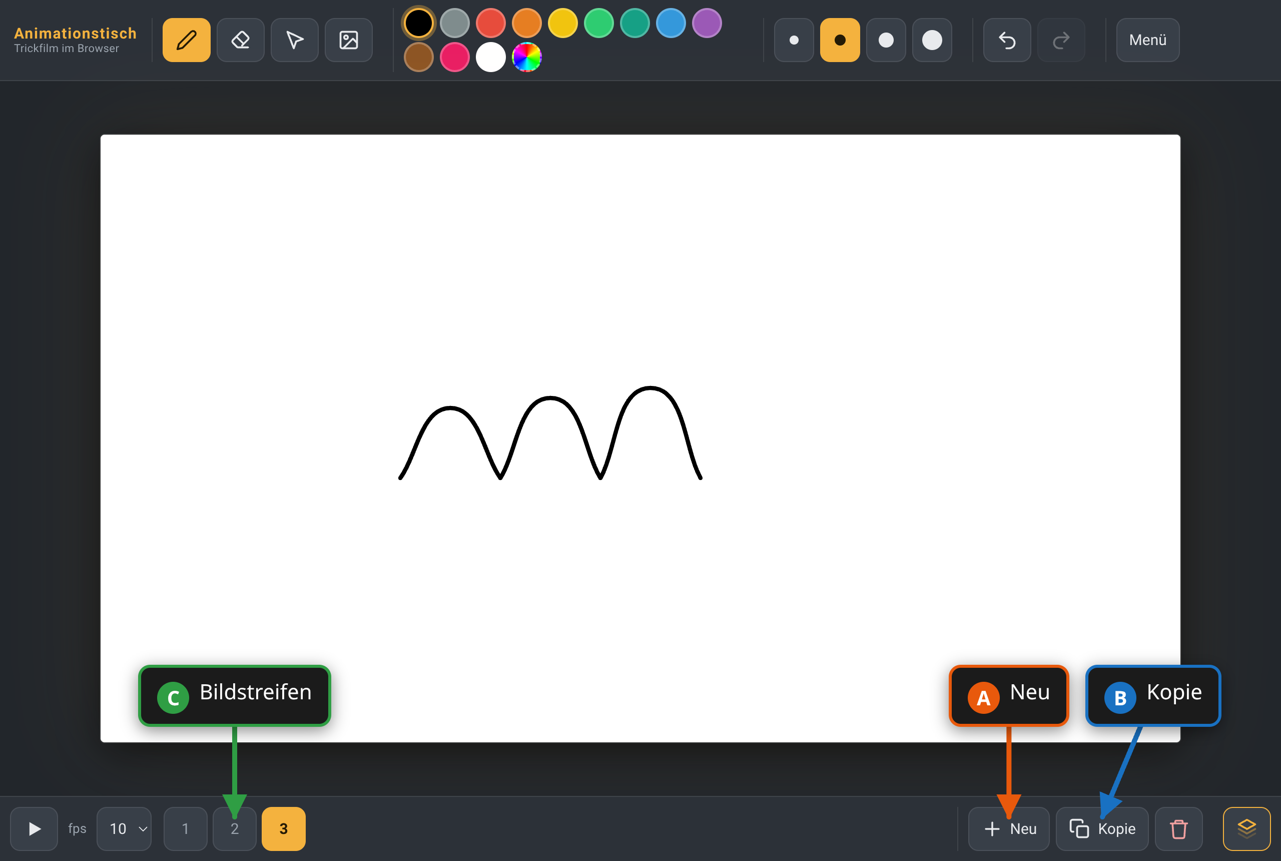Screen dimensions: 1281x861
Task: Select the eraser tool
Action: [240, 40]
